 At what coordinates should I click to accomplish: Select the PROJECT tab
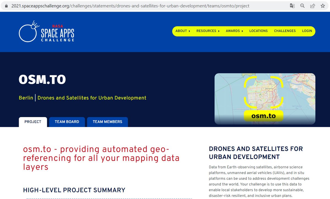(33, 122)
